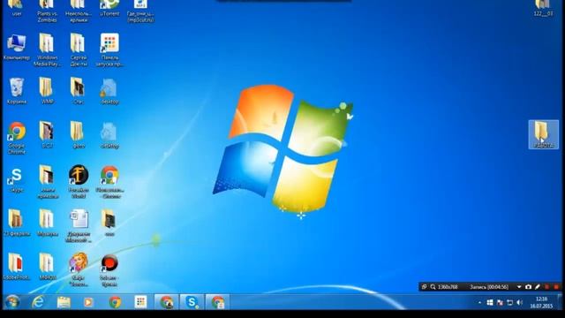Launch the Кафе girl game shortcut
Image resolution: width=565 pixels, height=318 pixels.
click(79, 269)
